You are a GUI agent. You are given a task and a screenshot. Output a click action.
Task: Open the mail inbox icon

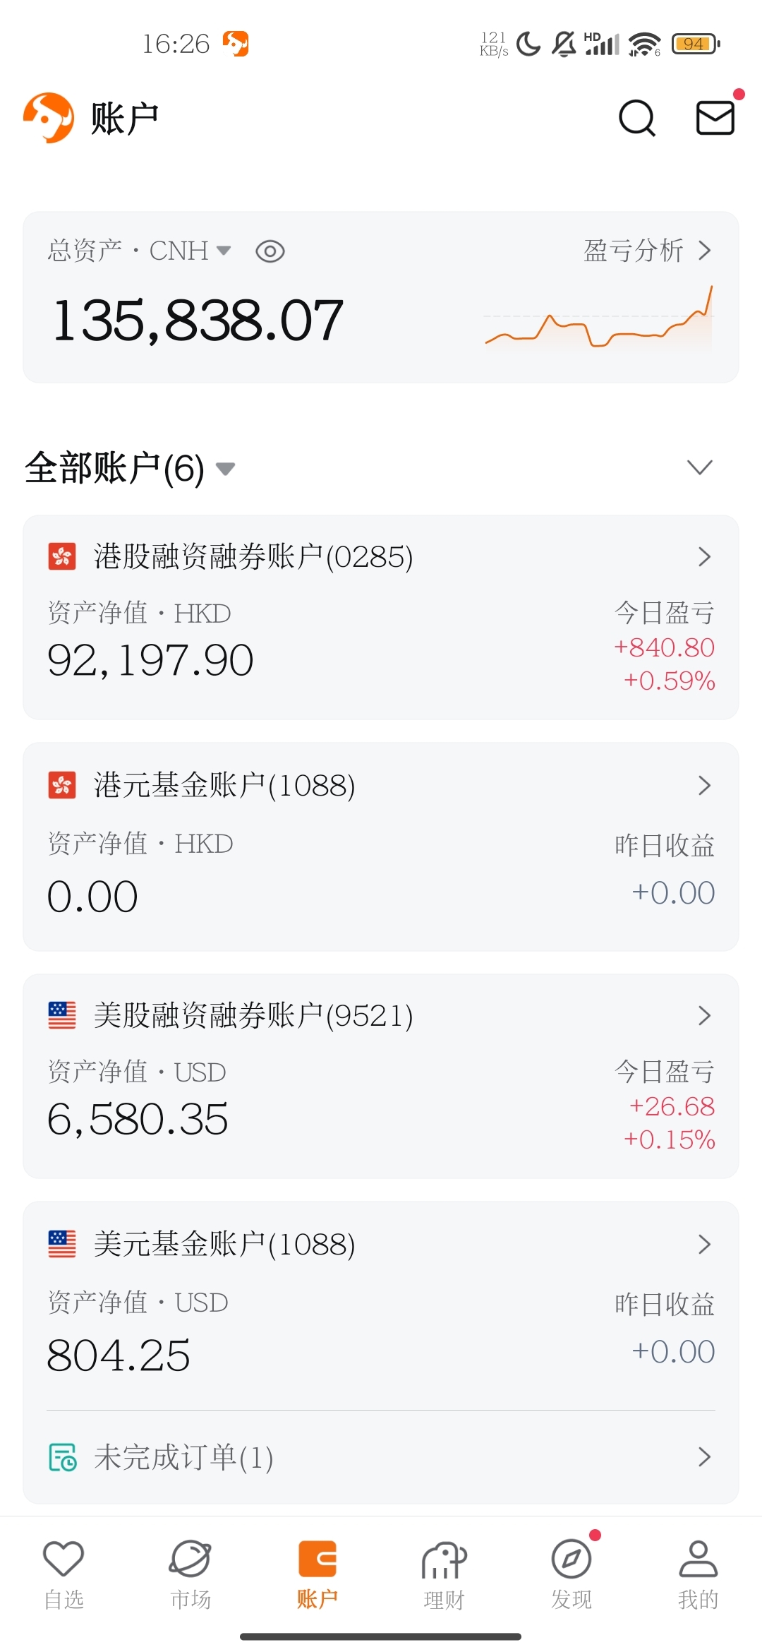click(715, 117)
